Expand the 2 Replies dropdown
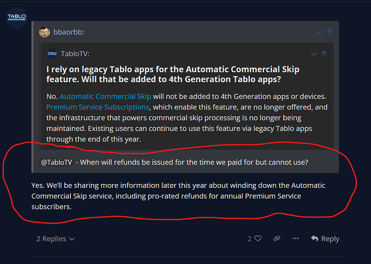 pyautogui.click(x=55, y=239)
